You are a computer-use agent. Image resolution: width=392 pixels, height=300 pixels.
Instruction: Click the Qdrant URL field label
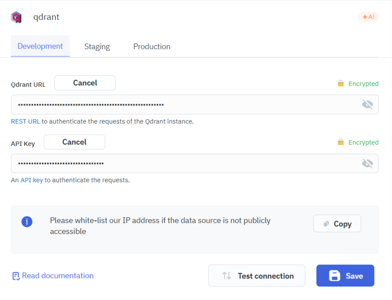pos(28,85)
